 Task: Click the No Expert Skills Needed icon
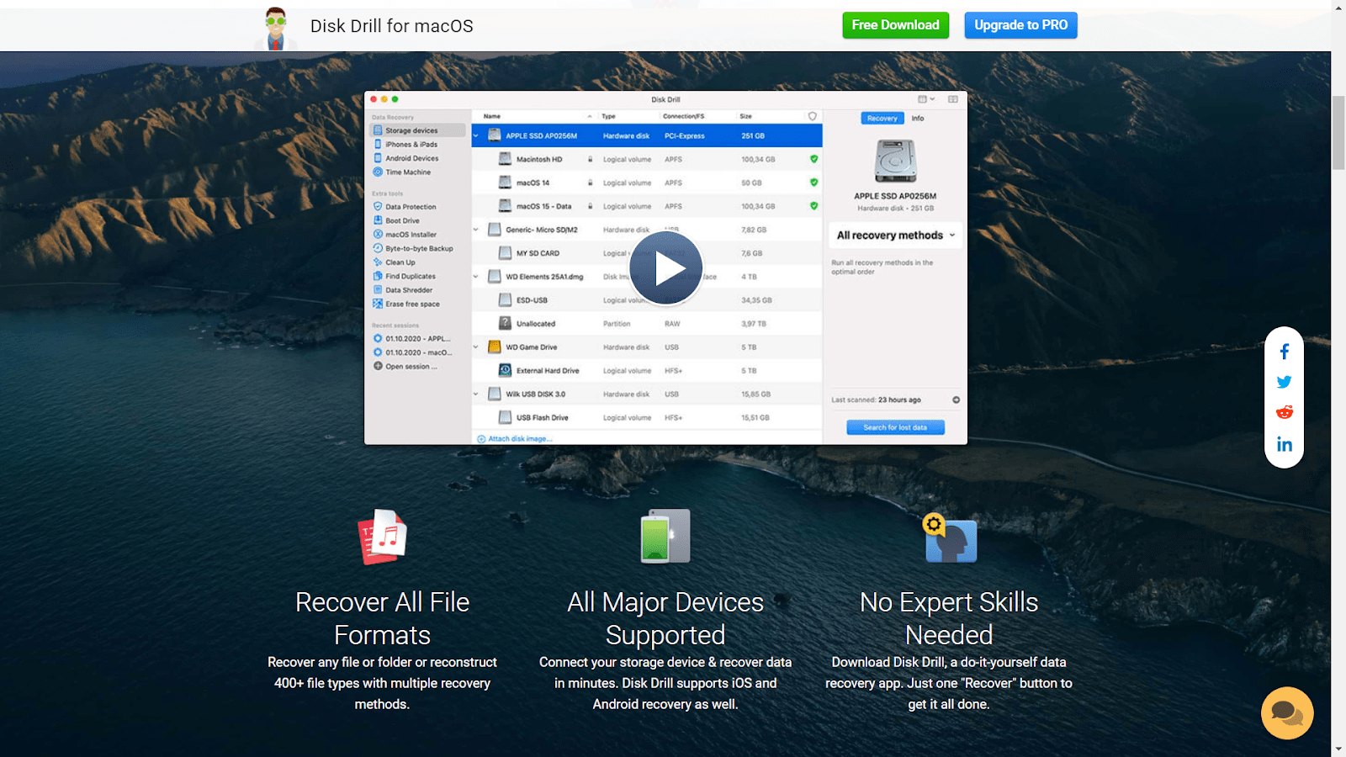[950, 538]
